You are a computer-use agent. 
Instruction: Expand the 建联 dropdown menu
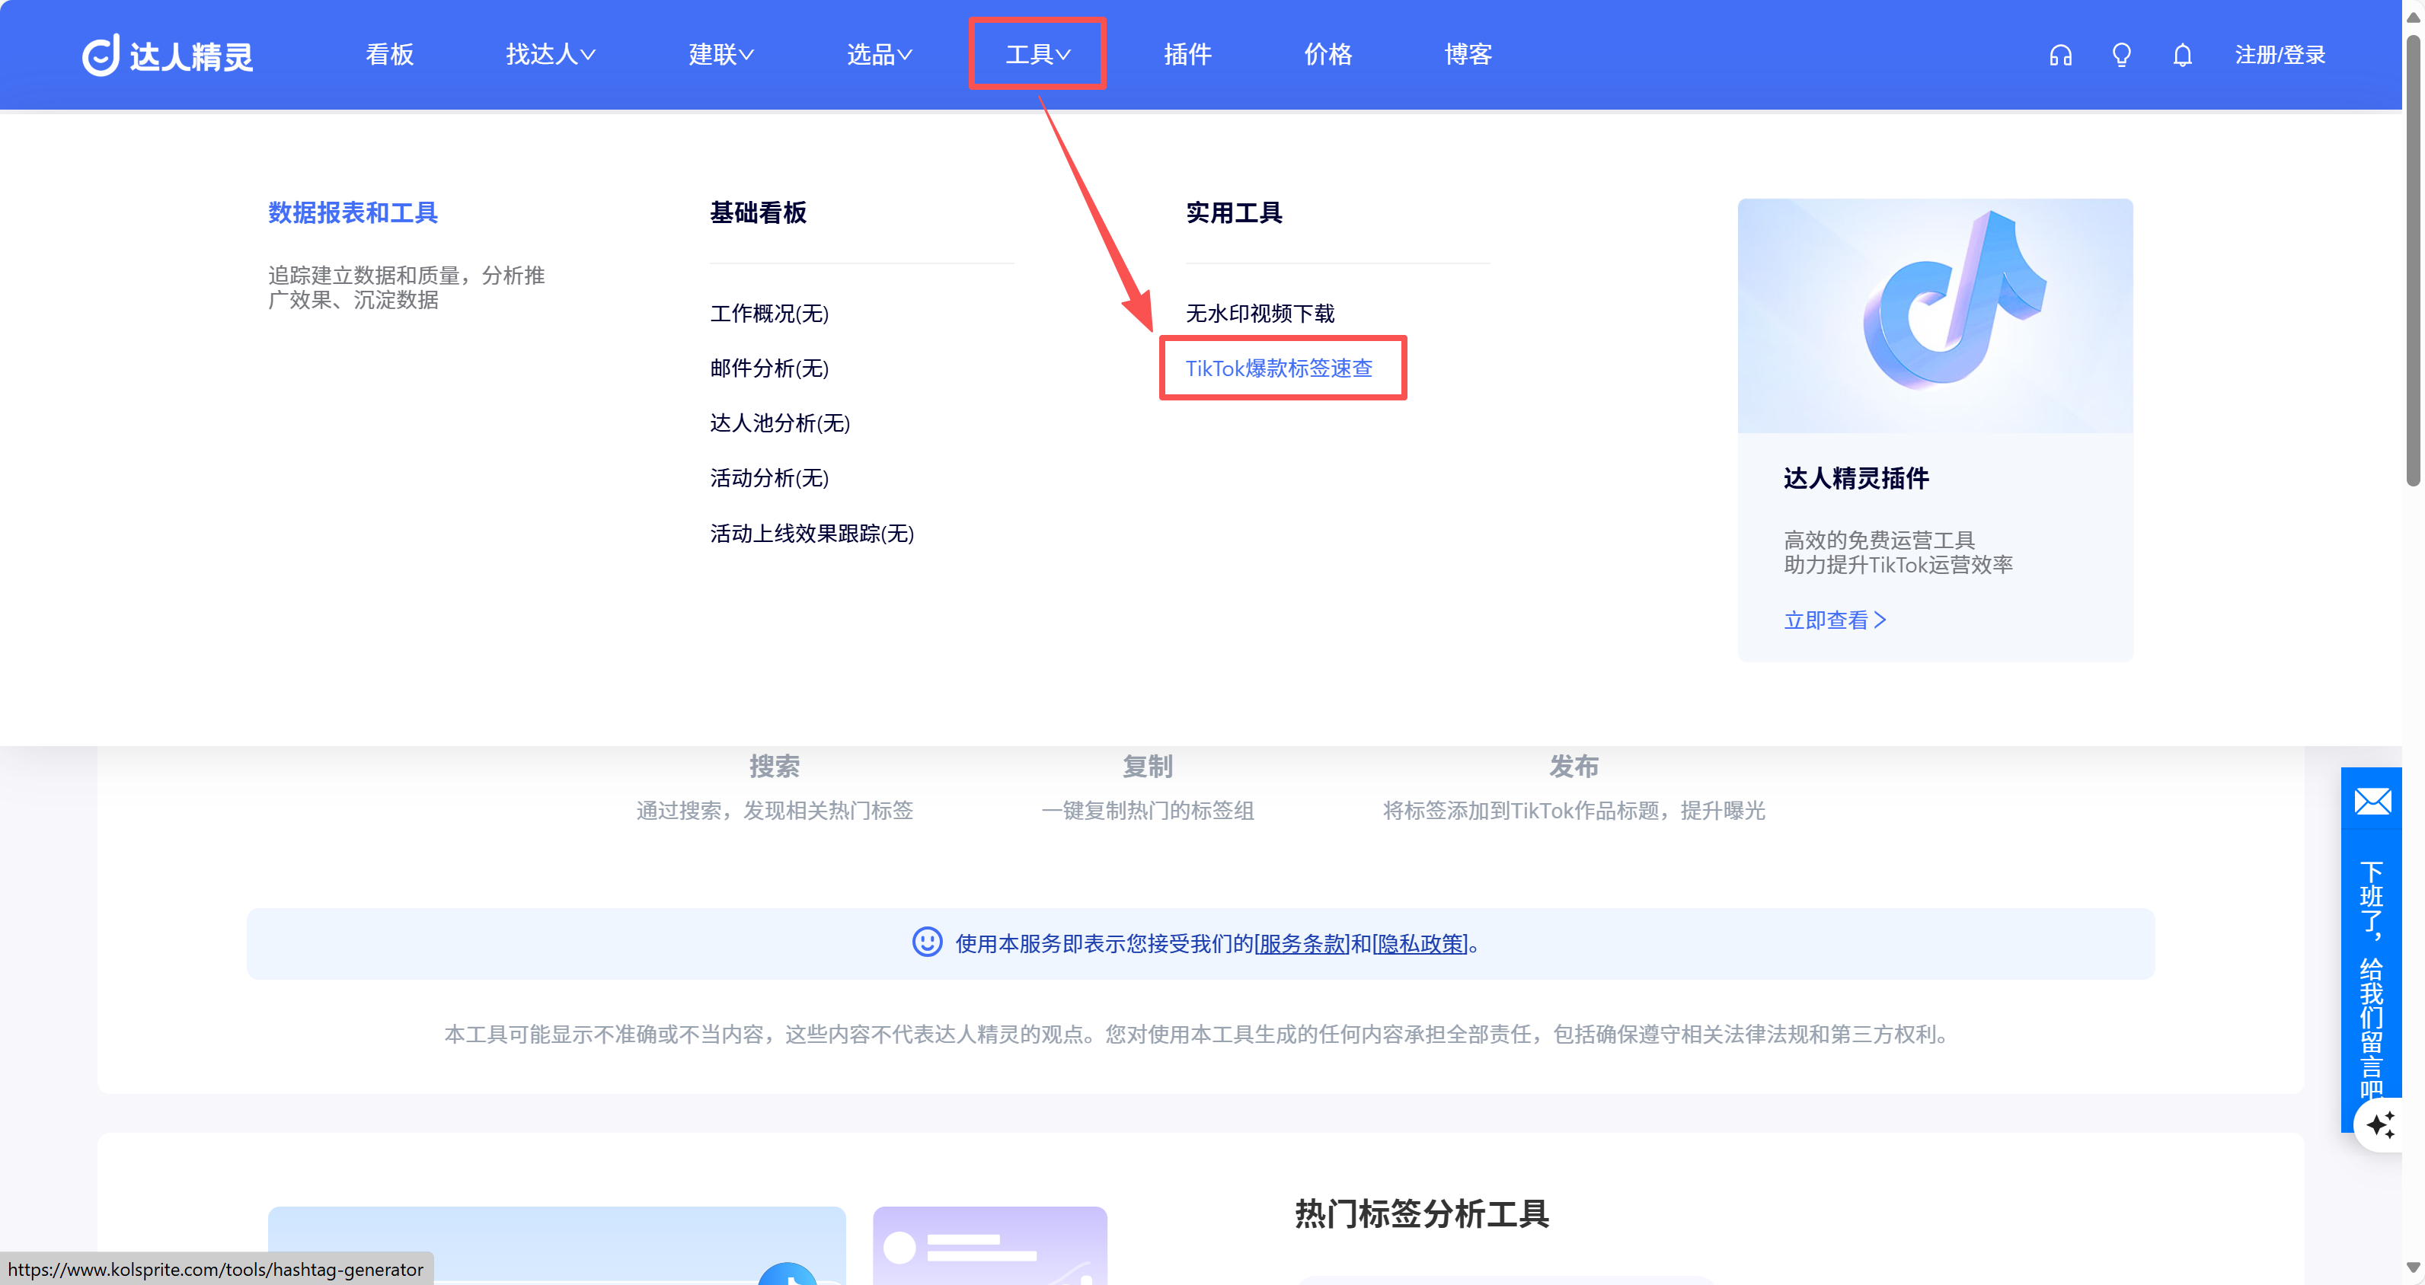click(720, 55)
